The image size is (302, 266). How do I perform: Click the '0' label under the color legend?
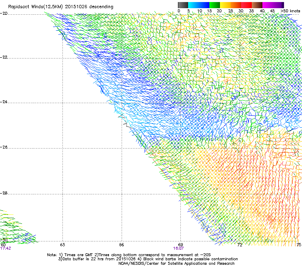click(x=179, y=11)
